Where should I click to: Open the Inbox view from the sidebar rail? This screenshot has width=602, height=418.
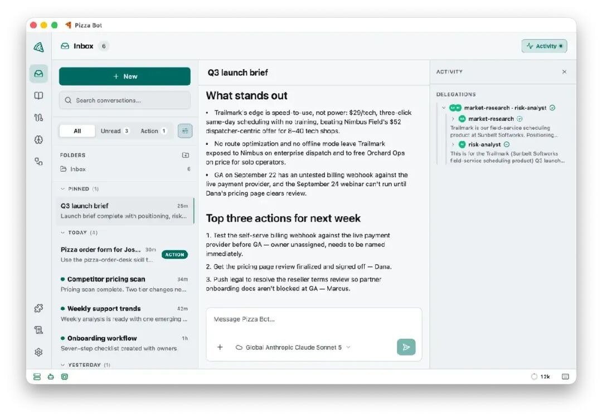click(39, 74)
